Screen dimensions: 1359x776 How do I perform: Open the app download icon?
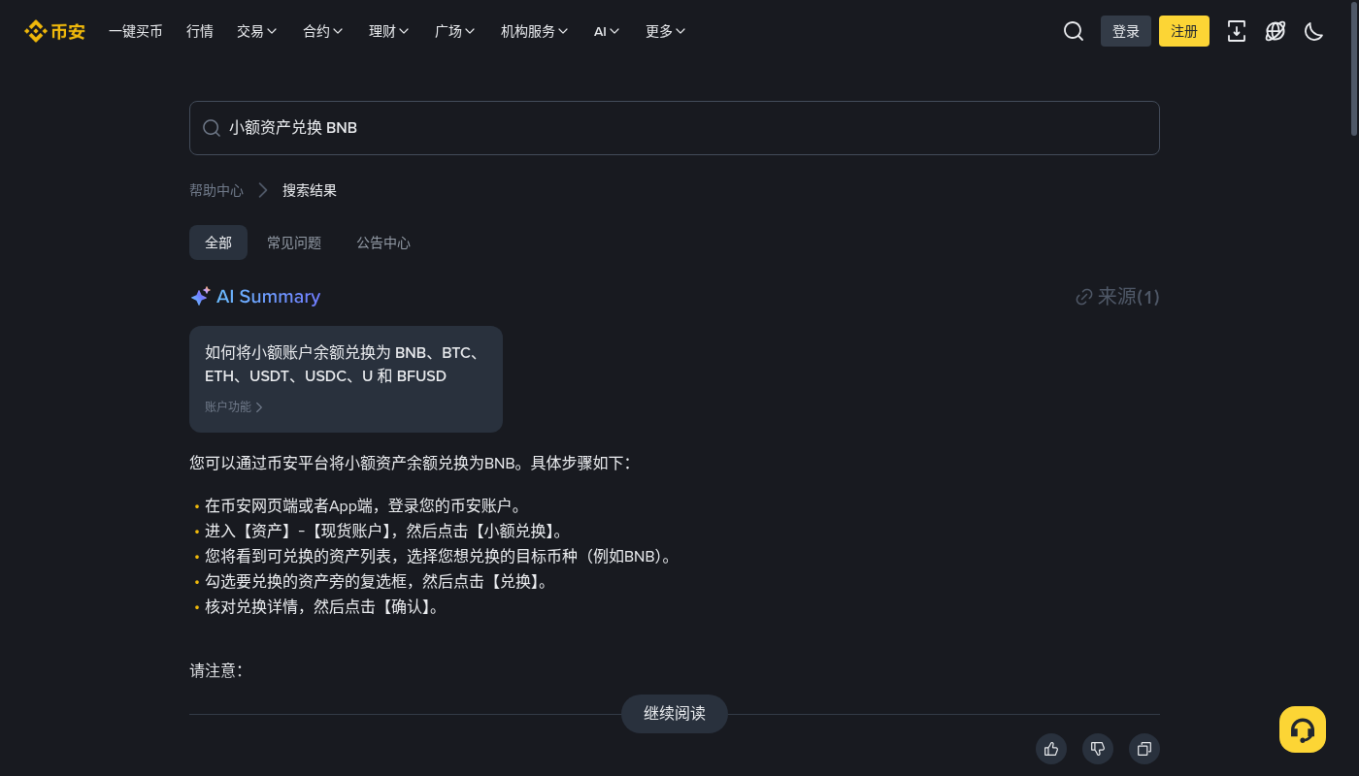click(x=1237, y=31)
